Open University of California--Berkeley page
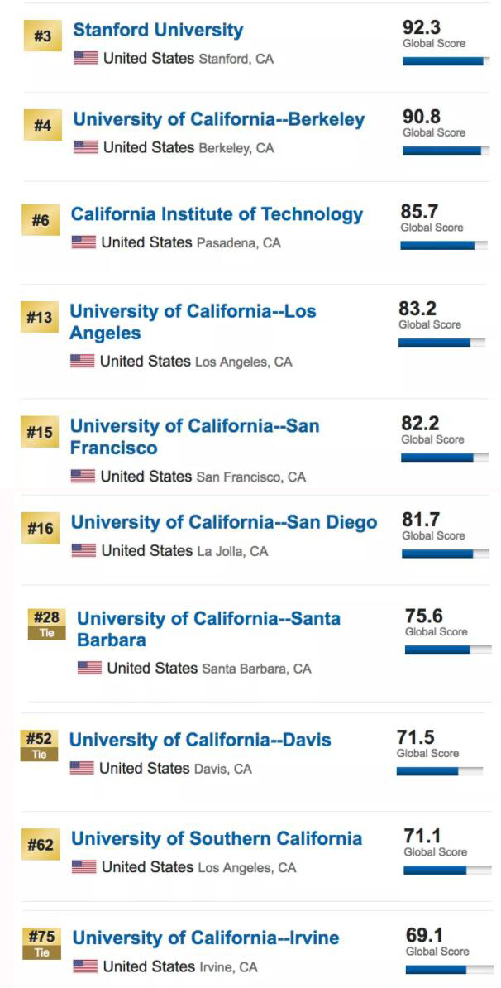The height and width of the screenshot is (988, 501). click(218, 119)
